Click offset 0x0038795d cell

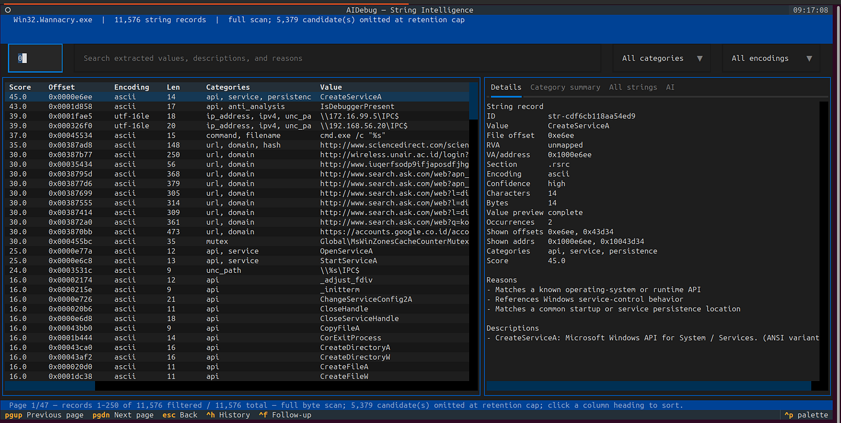(70, 174)
